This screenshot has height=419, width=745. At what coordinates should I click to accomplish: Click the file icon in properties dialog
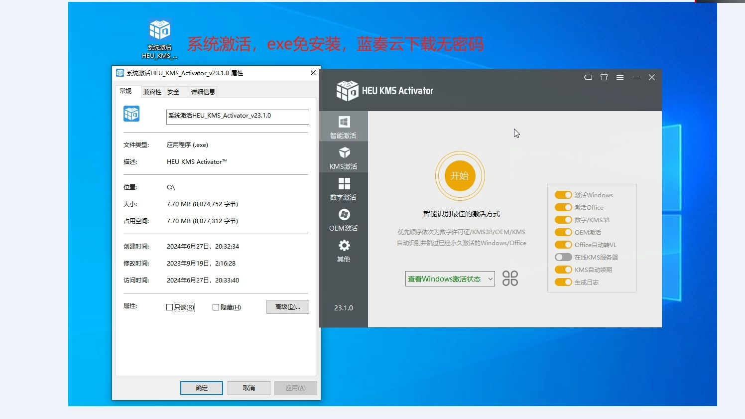click(131, 114)
